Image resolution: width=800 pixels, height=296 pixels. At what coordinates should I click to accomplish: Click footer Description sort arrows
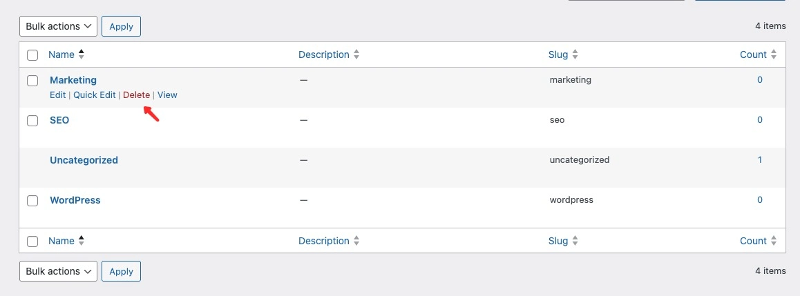(x=356, y=241)
